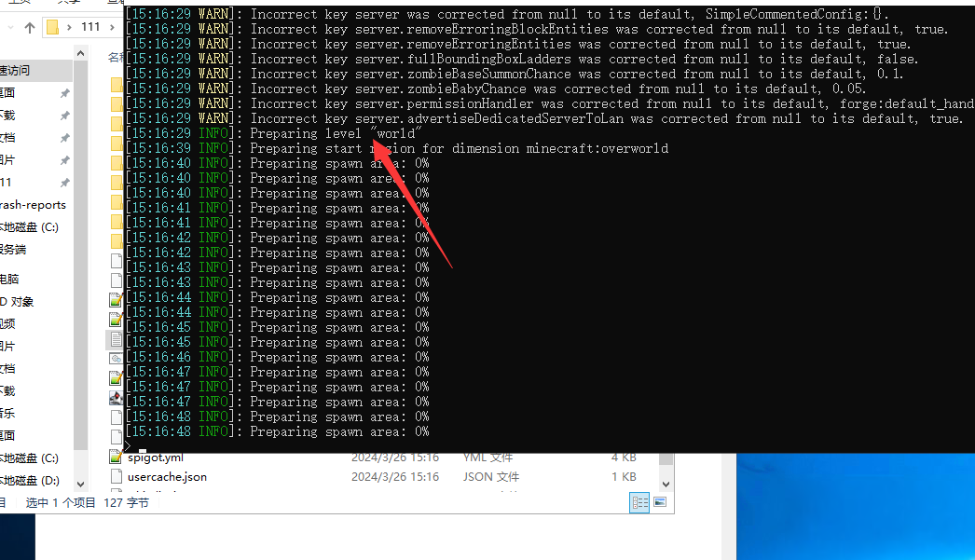
Task: Click the usercache.json file name
Action: 167,476
